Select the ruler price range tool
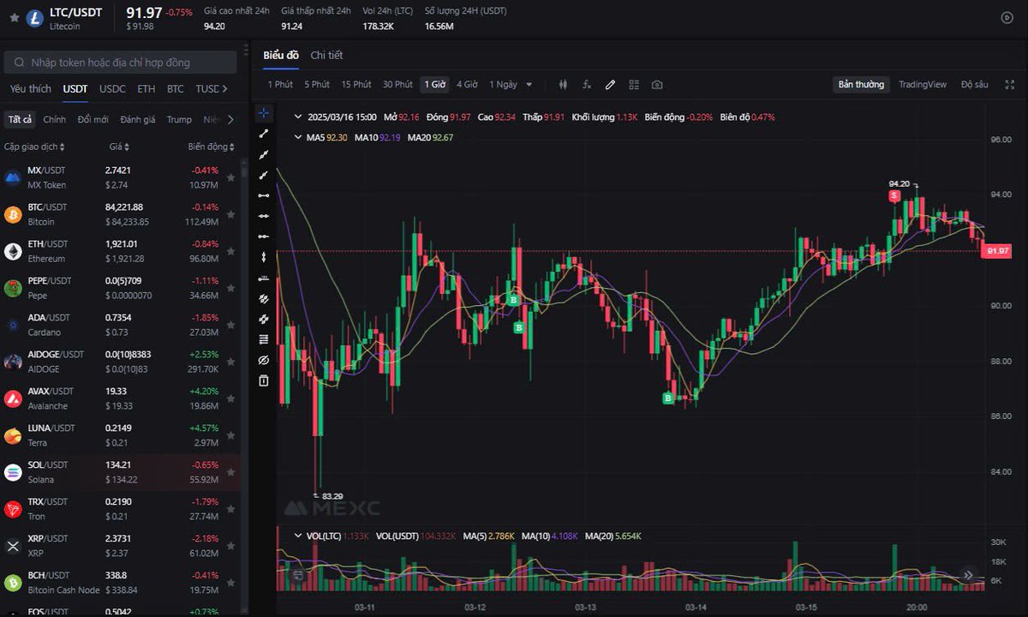The height and width of the screenshot is (617, 1028). [264, 278]
